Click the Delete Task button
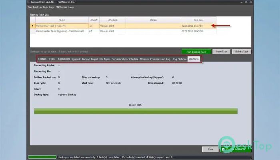This screenshot has height=160, width=280. [242, 52]
